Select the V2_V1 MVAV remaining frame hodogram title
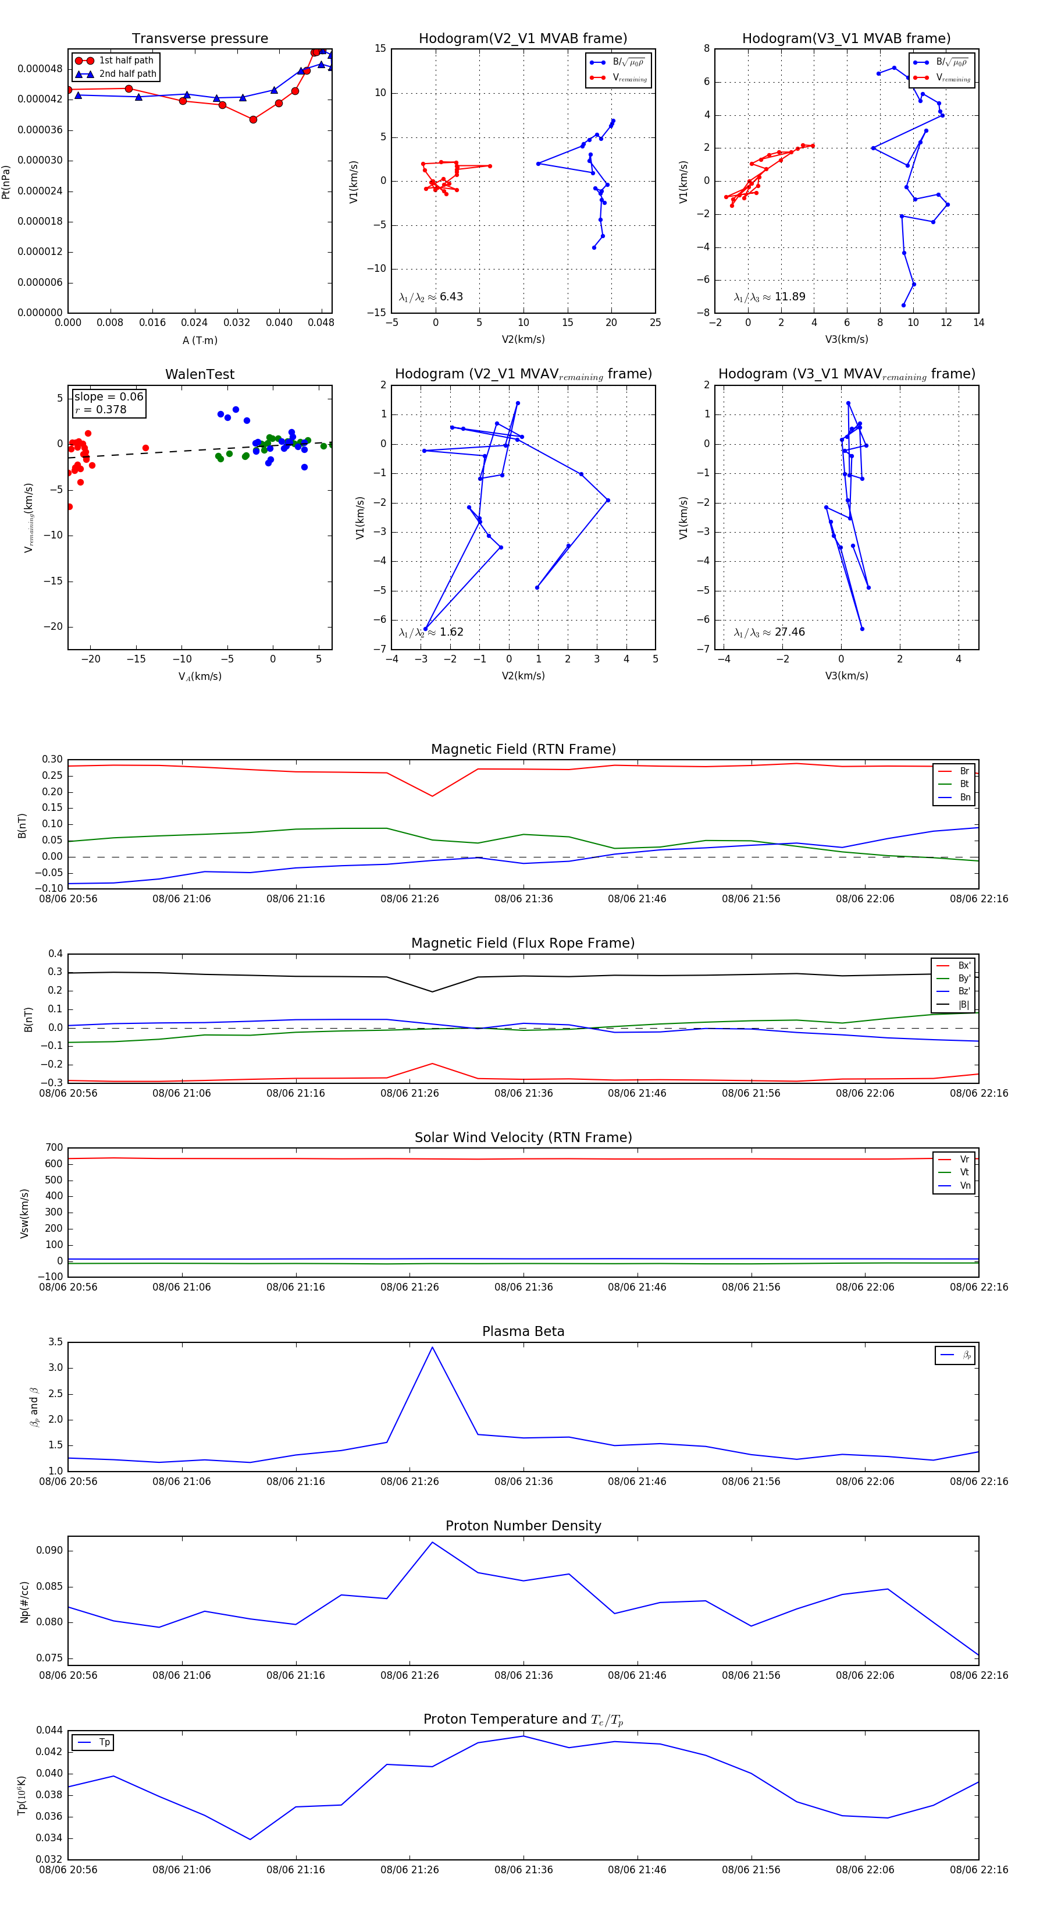Image resolution: width=1047 pixels, height=1921 pixels. tap(523, 374)
